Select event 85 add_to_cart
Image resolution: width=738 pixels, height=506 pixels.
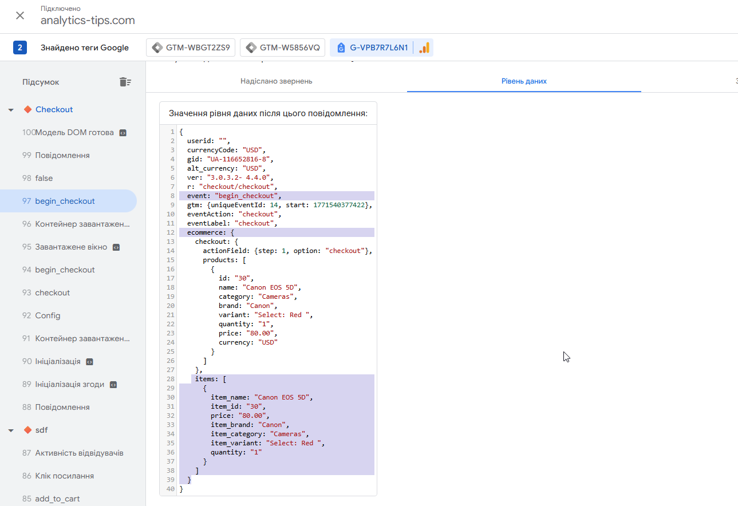tap(57, 499)
